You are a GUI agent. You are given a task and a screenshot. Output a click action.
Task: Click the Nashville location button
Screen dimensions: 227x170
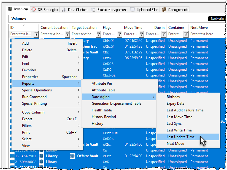click(x=217, y=19)
